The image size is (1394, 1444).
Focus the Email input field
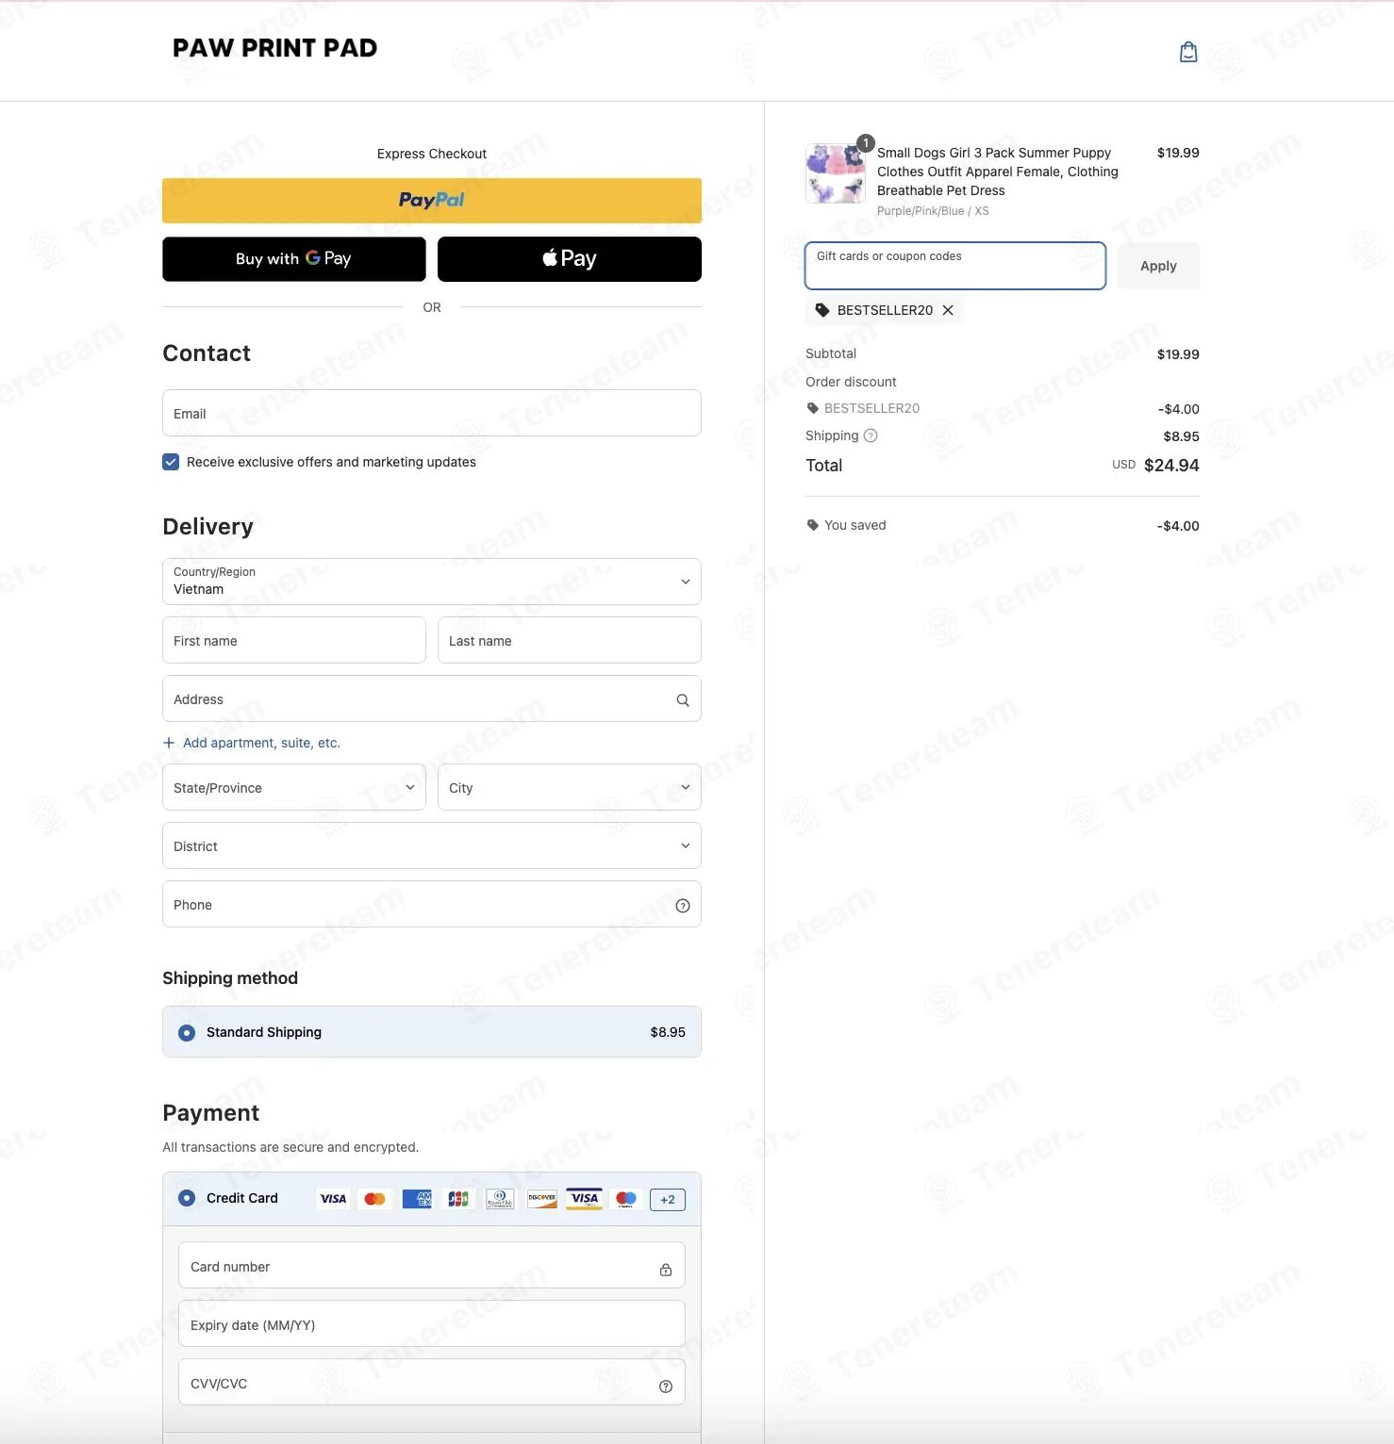click(x=432, y=413)
